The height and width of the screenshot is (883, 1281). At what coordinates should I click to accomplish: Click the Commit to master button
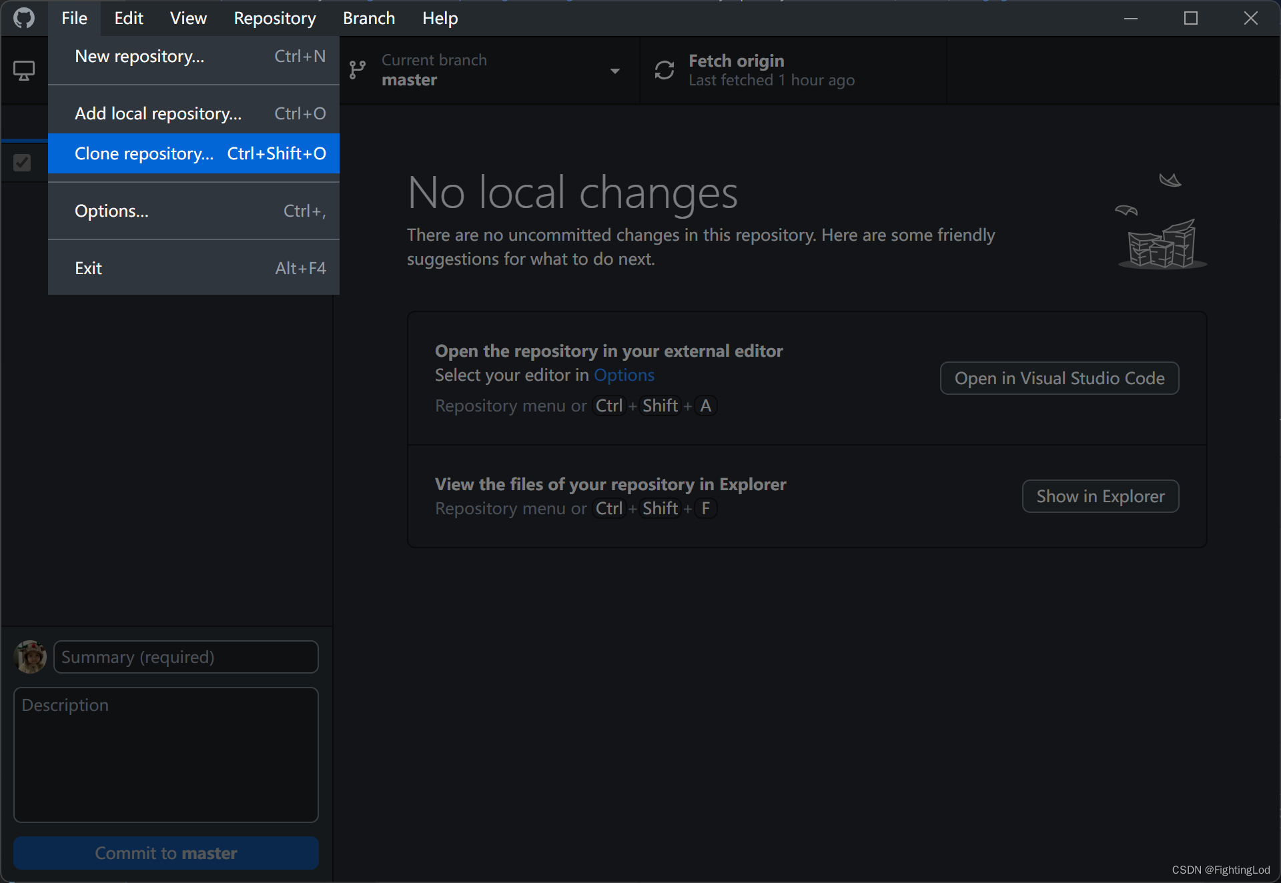click(166, 853)
